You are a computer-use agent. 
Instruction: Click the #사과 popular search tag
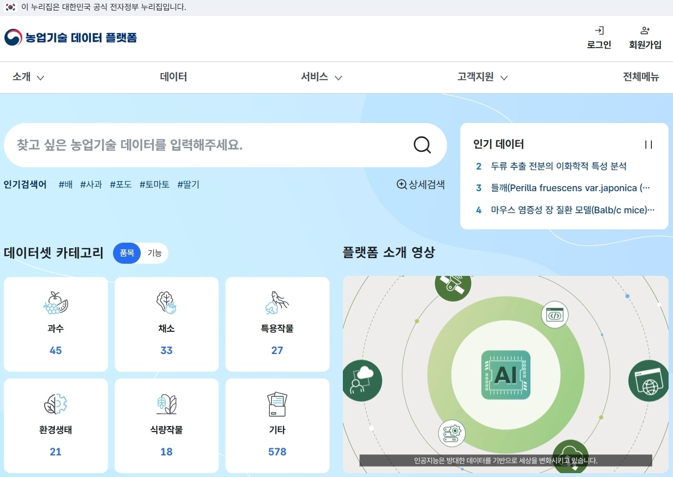90,184
